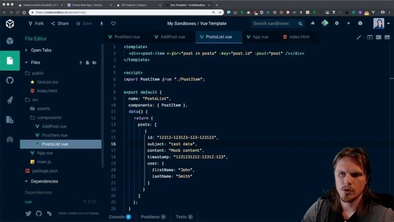Reload the browser page
394x222 pixels.
[17, 12]
